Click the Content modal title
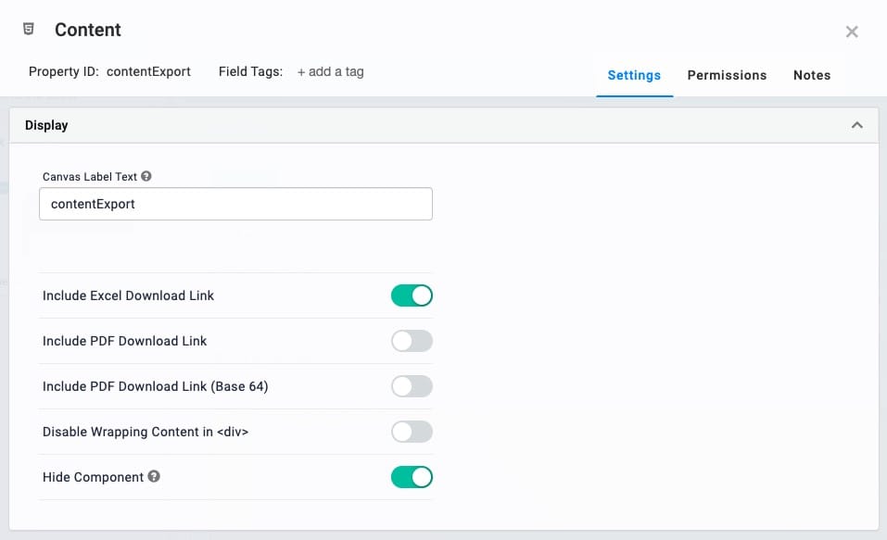This screenshot has height=540, width=887. point(88,30)
